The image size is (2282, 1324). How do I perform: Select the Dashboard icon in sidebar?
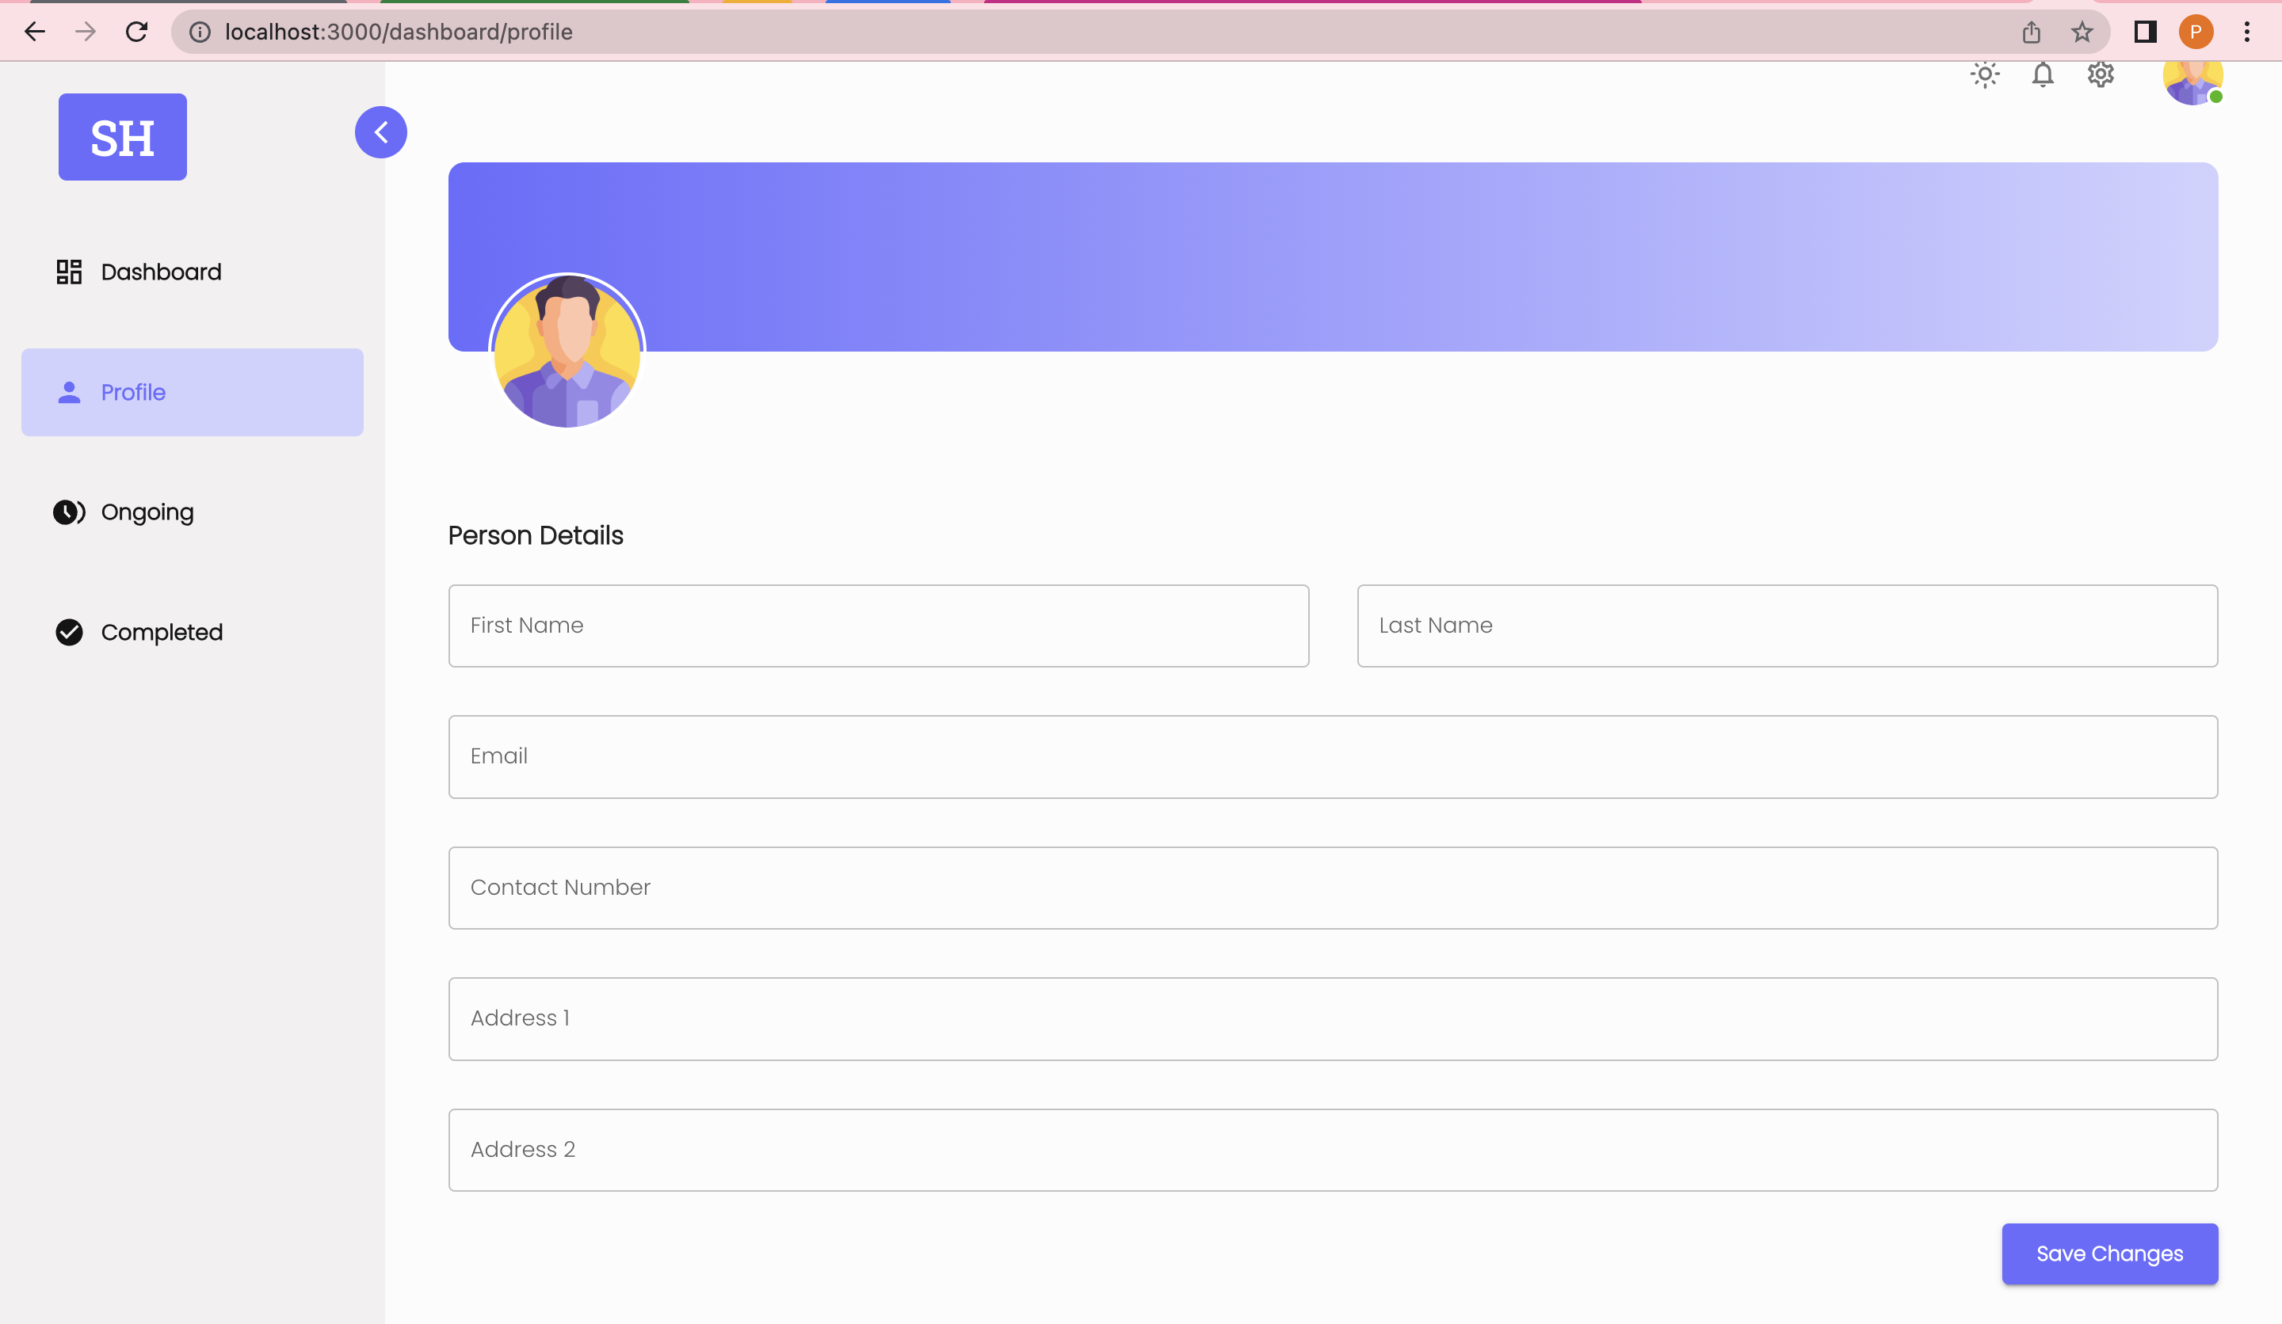[x=69, y=271]
